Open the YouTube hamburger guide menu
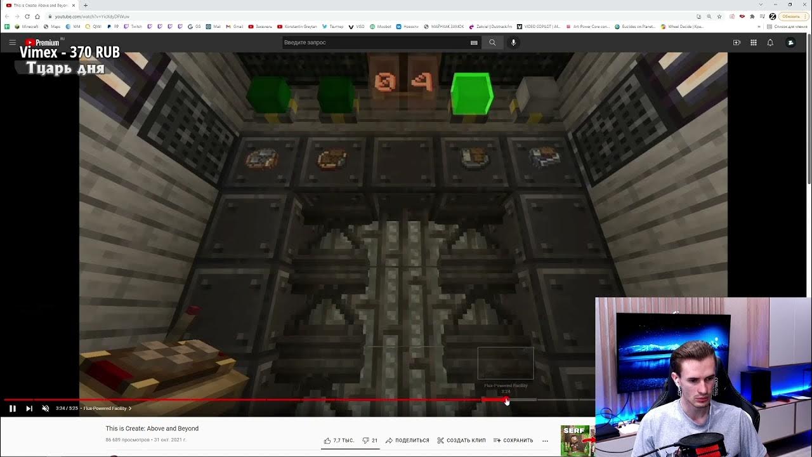Image resolution: width=812 pixels, height=457 pixels. click(x=12, y=43)
